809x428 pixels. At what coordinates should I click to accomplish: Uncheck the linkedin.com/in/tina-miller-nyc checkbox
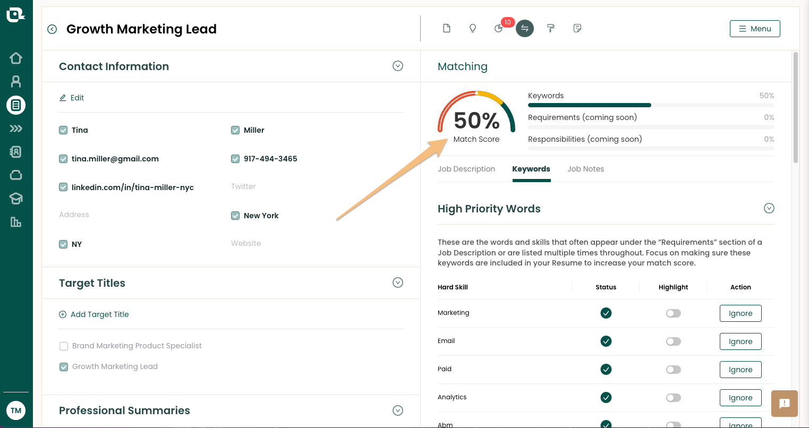63,187
